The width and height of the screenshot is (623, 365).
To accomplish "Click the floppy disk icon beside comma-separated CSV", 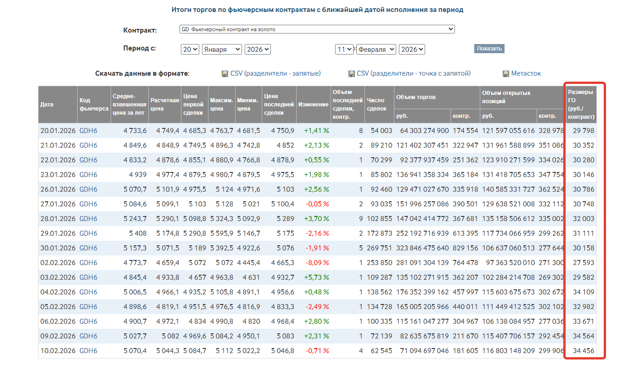I will click(x=225, y=74).
